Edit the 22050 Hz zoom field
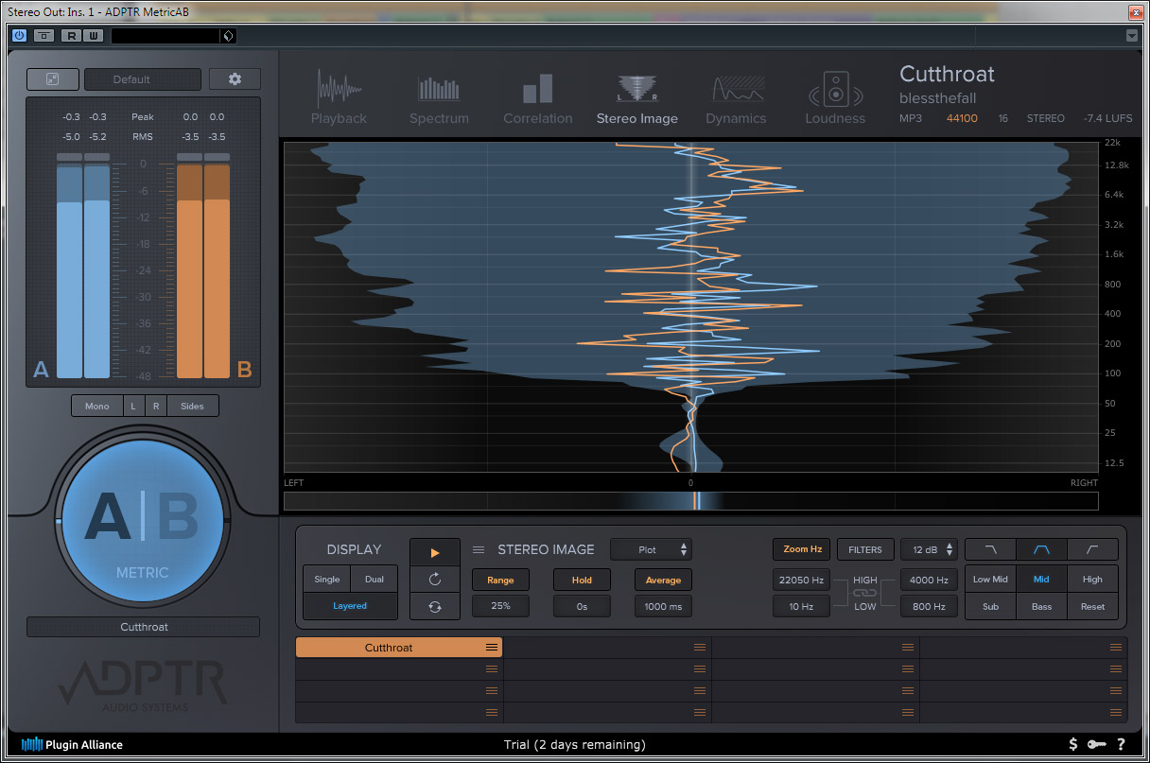Image resolution: width=1150 pixels, height=763 pixels. tap(802, 580)
